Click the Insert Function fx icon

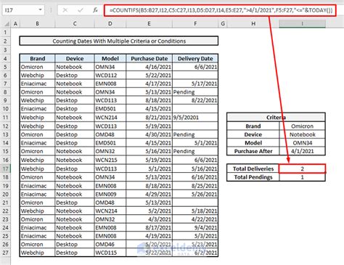[x=95, y=10]
